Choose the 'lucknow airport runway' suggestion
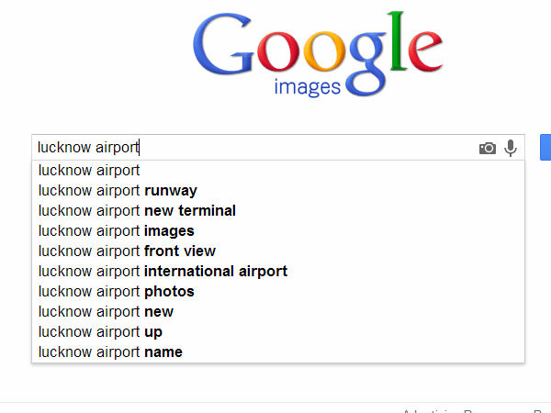The width and height of the screenshot is (551, 413). pos(118,191)
